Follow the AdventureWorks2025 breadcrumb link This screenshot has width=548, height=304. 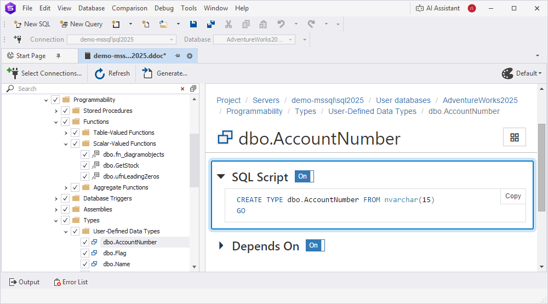[x=480, y=100]
